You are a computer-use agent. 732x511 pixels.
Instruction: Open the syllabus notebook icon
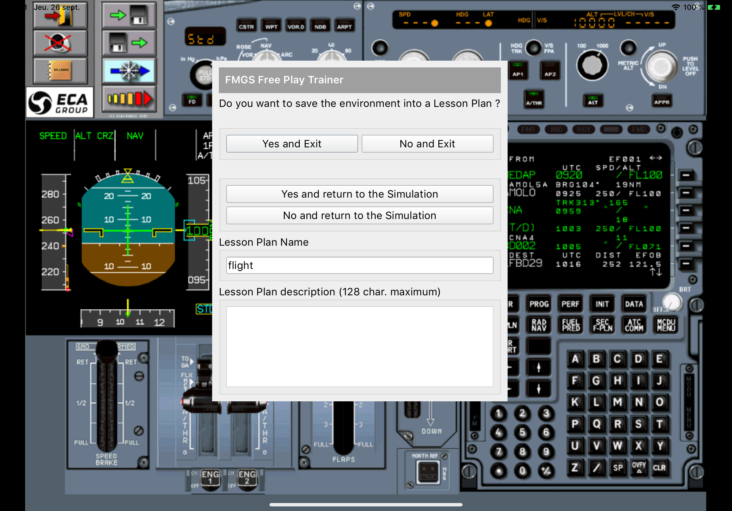click(60, 70)
